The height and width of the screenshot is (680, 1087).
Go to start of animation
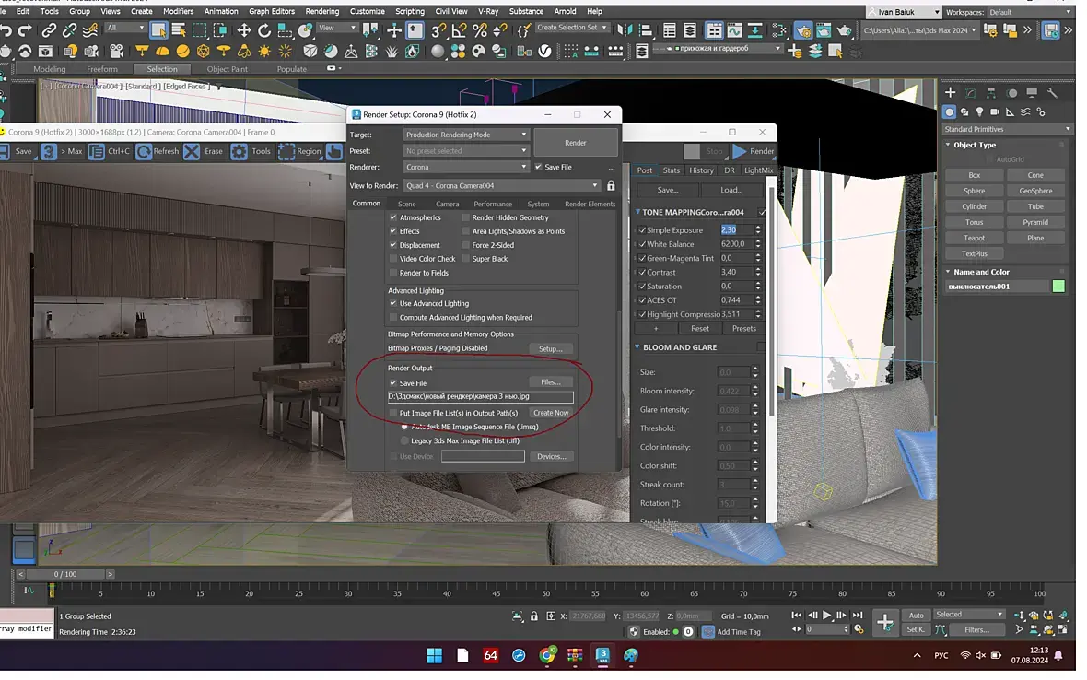(797, 615)
